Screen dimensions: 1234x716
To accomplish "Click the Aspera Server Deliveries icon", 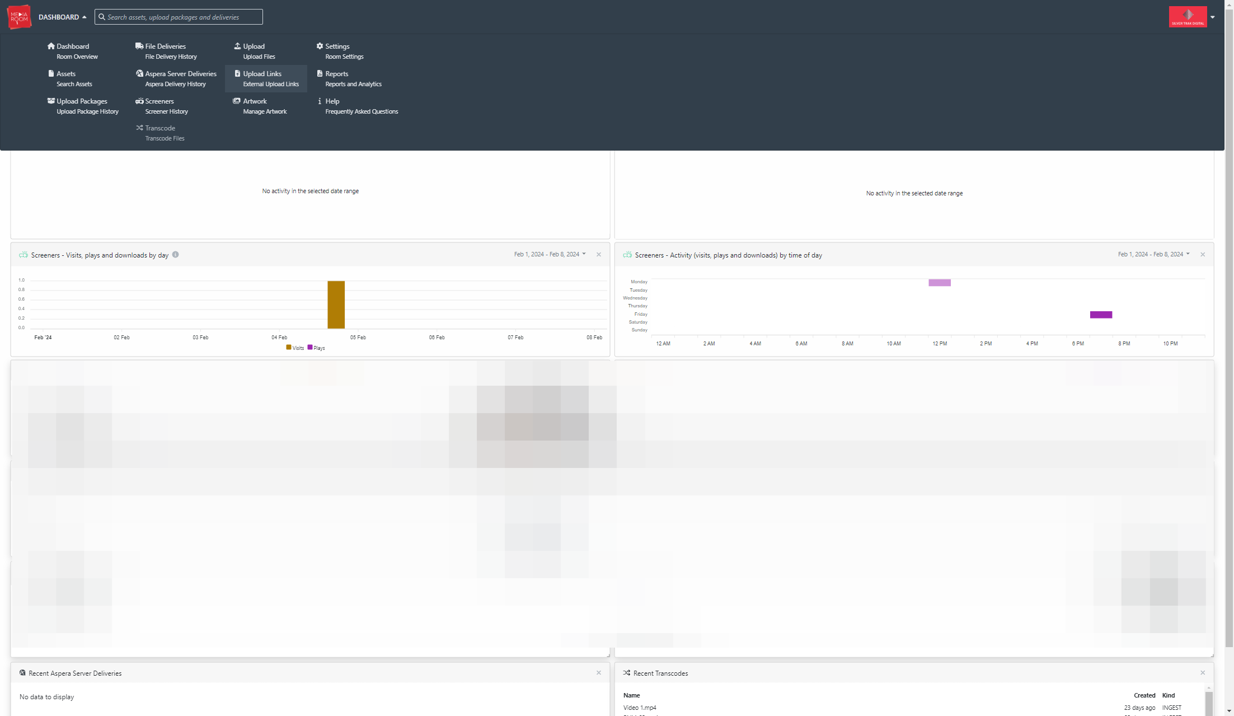I will tap(139, 73).
